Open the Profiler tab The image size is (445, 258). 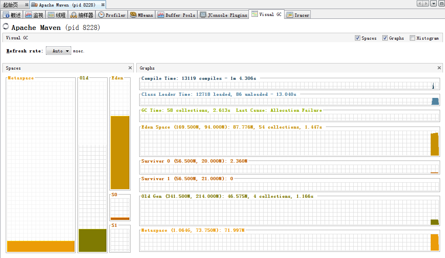112,15
